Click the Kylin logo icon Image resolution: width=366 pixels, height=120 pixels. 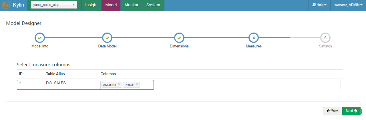6,5
